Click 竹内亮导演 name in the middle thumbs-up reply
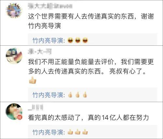Viewport: 163px width, 139px height. 48,95
